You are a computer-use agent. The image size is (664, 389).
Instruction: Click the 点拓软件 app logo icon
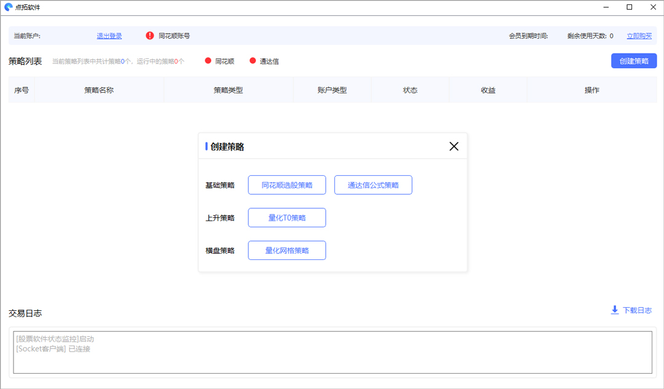(9, 7)
